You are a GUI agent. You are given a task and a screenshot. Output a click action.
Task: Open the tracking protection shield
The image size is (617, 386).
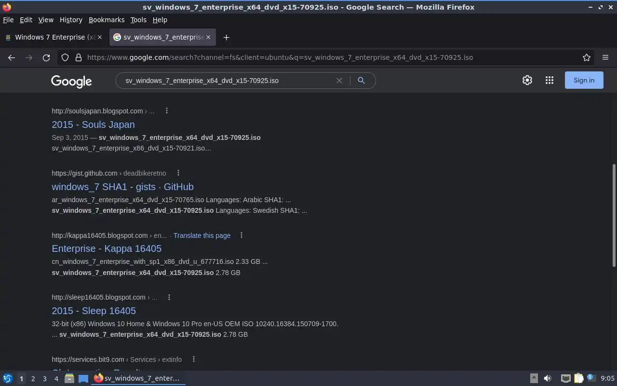(65, 57)
